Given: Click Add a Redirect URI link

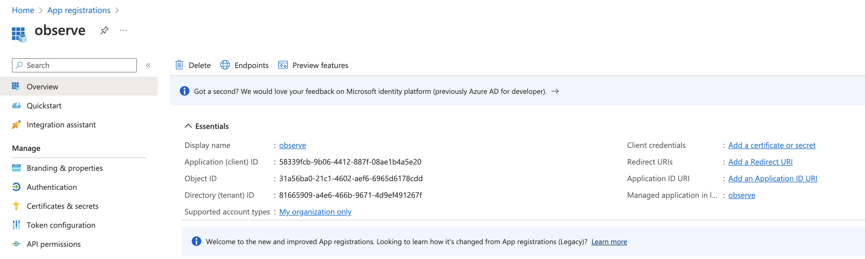Looking at the screenshot, I should [760, 162].
